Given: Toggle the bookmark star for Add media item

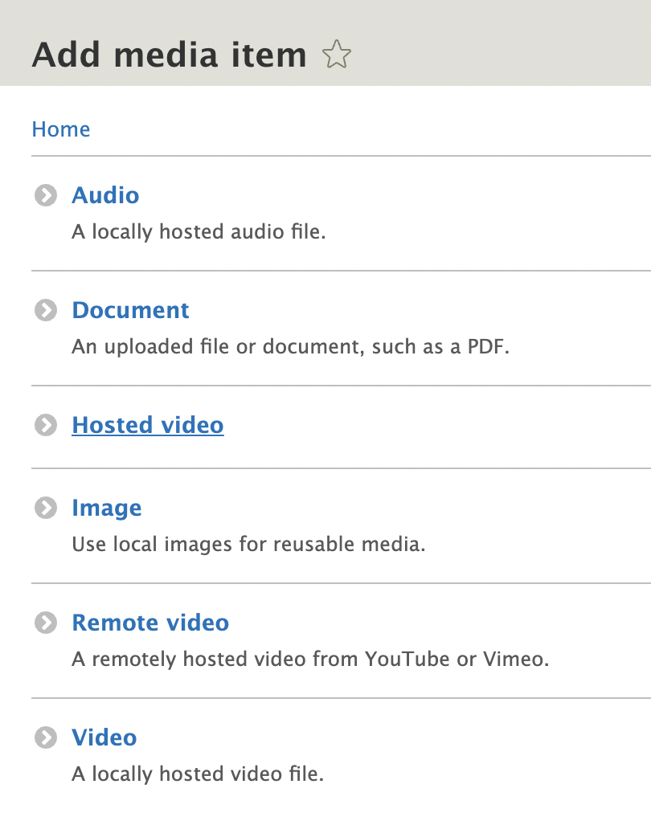Looking at the screenshot, I should point(338,55).
